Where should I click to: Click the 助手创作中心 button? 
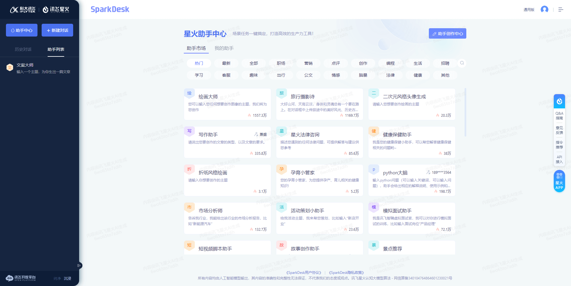pyautogui.click(x=447, y=33)
